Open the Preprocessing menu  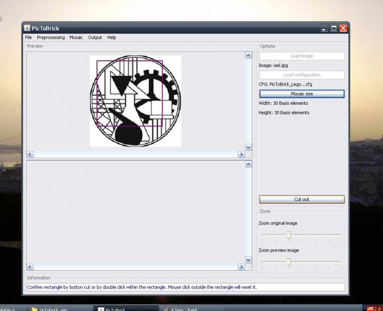51,37
